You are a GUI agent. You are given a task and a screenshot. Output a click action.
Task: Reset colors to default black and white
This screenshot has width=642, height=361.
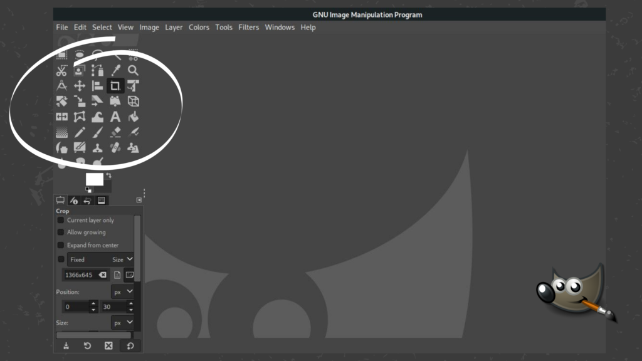88,189
